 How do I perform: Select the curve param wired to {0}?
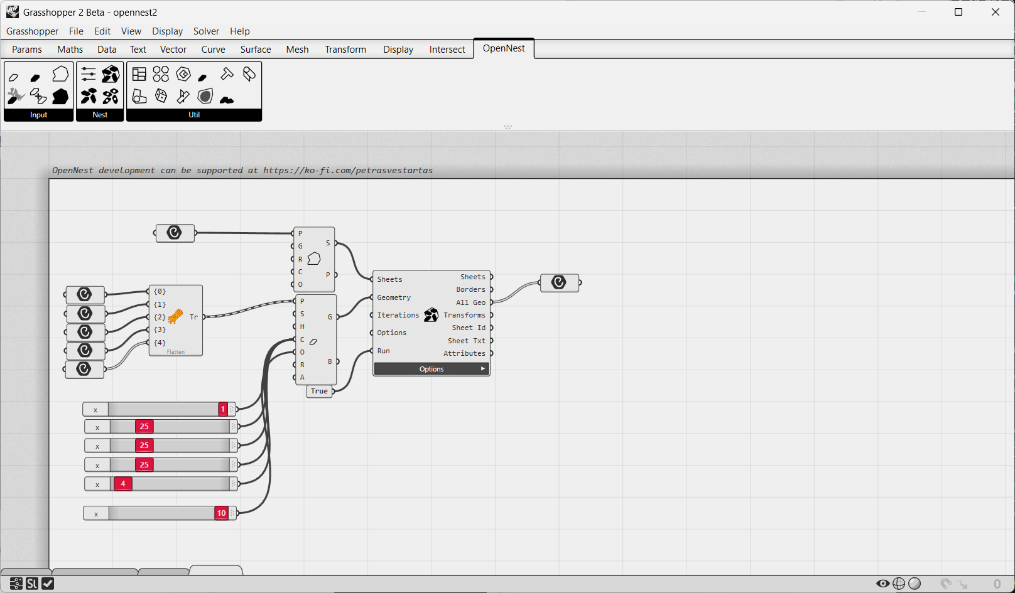click(85, 294)
